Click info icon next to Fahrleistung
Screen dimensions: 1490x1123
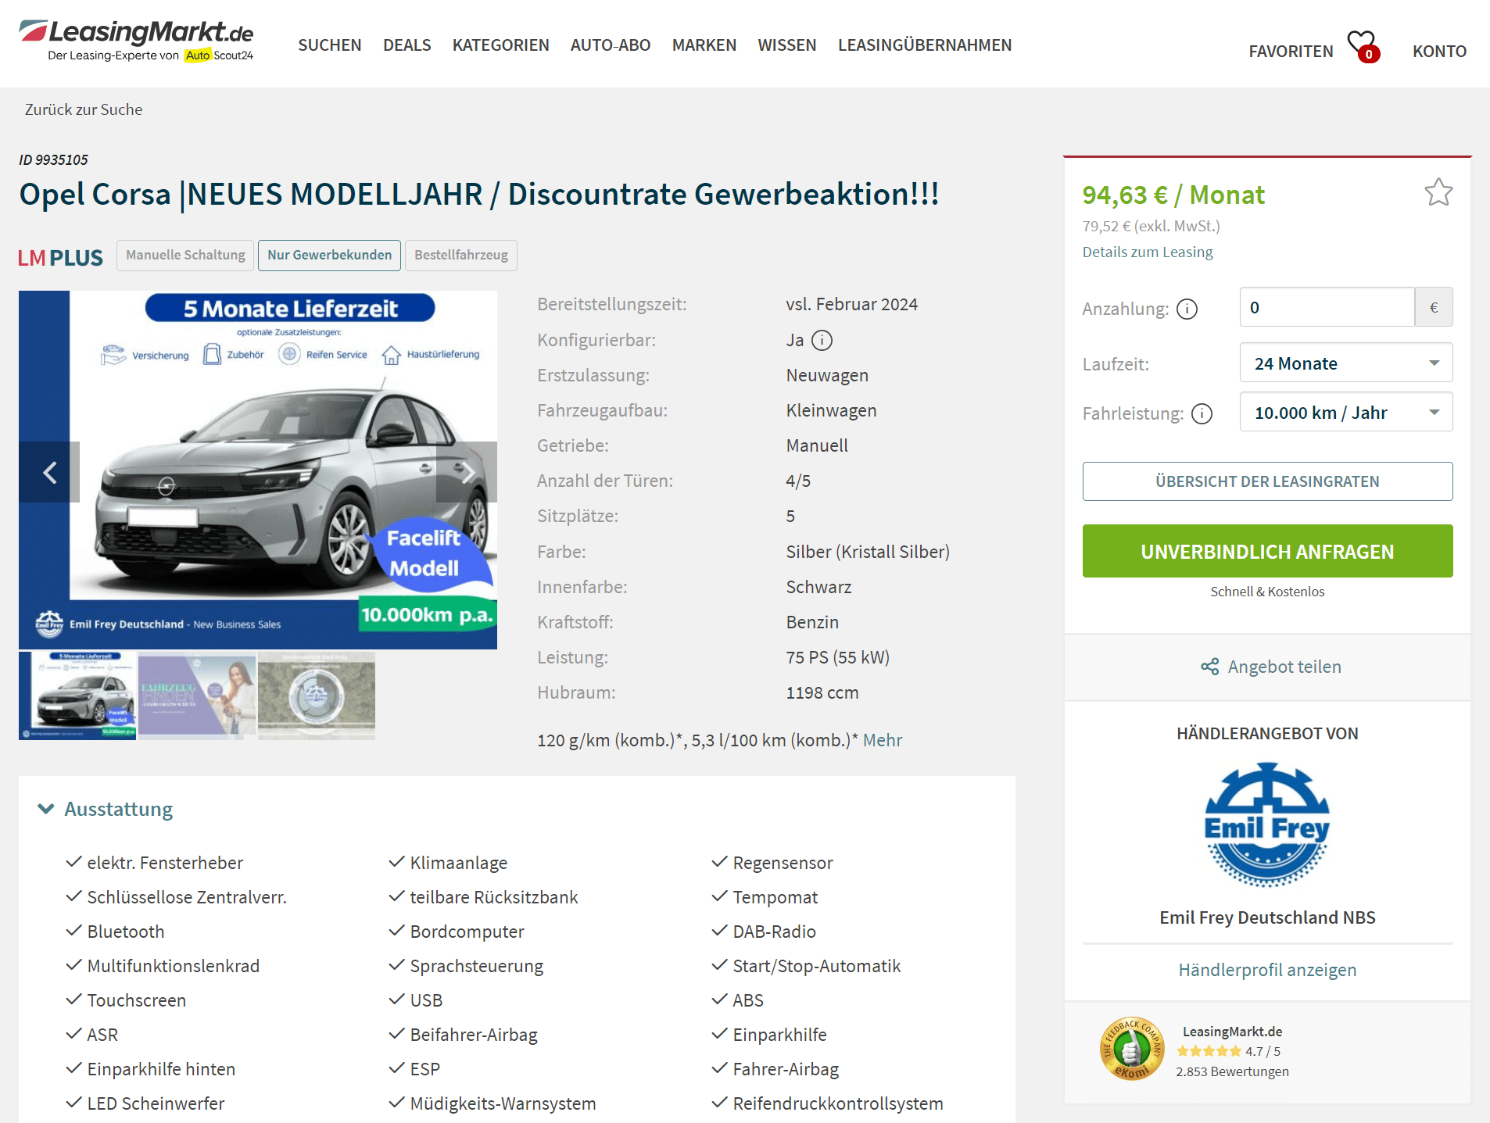[x=1202, y=413]
